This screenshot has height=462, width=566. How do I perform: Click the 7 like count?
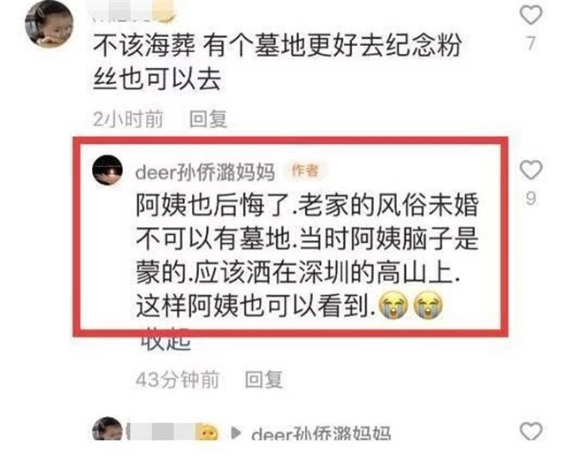coord(531,43)
